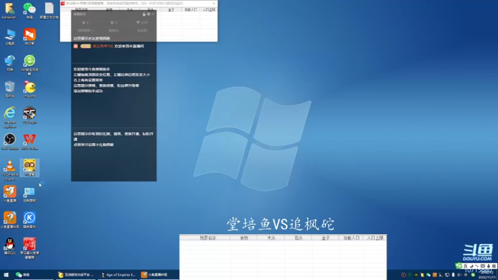Switch to the 粉丝团 tab in danmu helper
The image size is (498, 280).
point(143,30)
